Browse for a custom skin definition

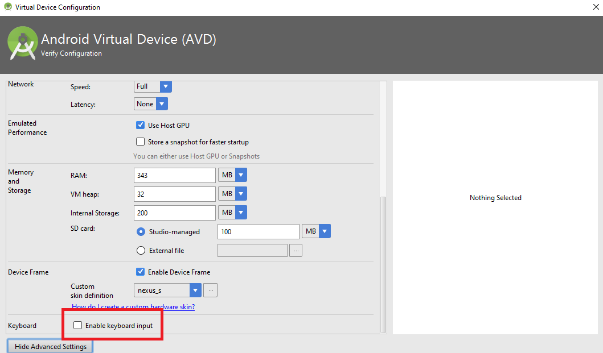pyautogui.click(x=210, y=290)
